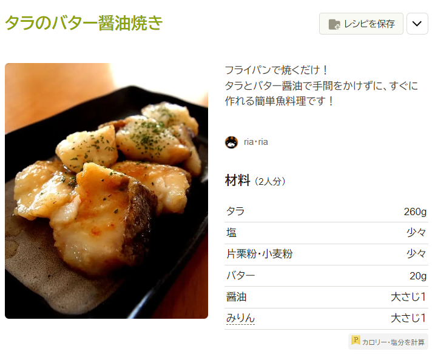This screenshot has height=363, width=435.
Task: Select the タラ ingredient row
Action: [326, 211]
